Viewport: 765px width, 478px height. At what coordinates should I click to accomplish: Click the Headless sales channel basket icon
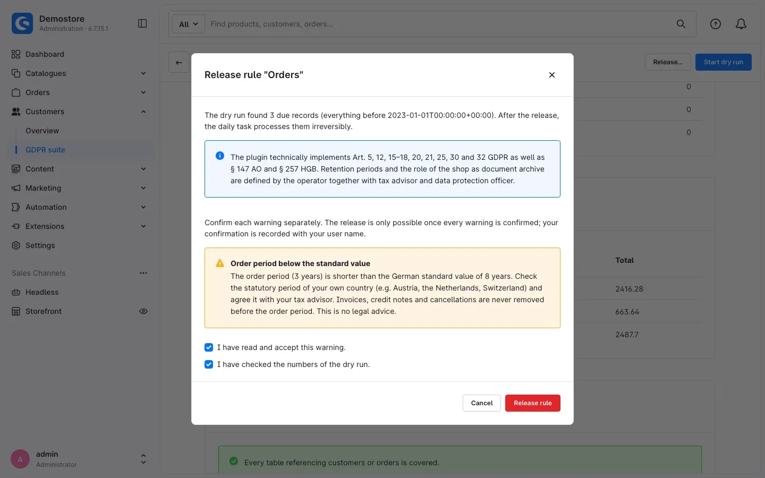point(16,292)
